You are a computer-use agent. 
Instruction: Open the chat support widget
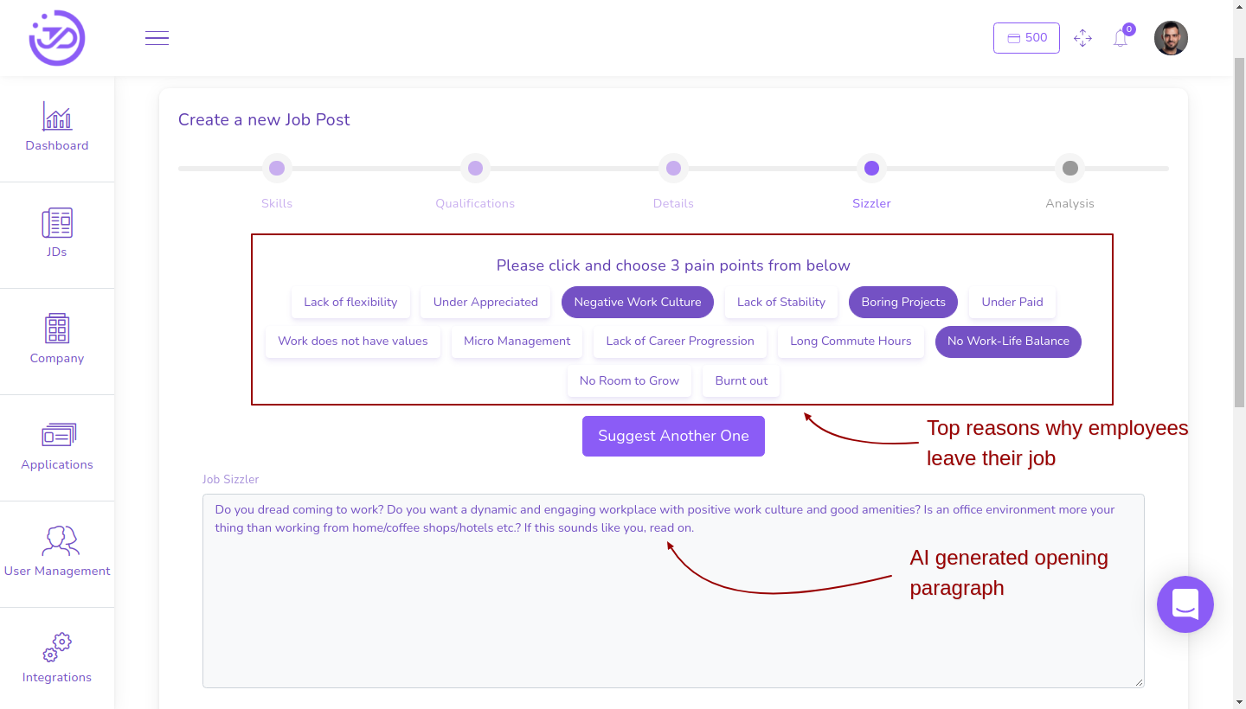(1185, 604)
